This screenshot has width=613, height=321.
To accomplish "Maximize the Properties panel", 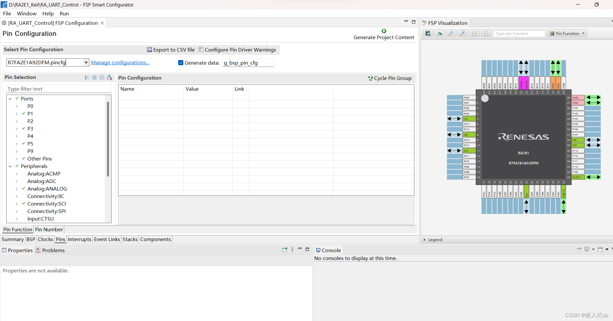I will pyautogui.click(x=307, y=249).
